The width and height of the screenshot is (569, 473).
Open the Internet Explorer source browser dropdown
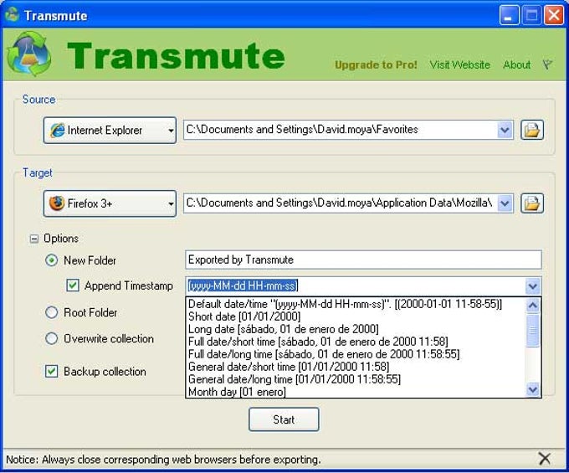pyautogui.click(x=110, y=130)
